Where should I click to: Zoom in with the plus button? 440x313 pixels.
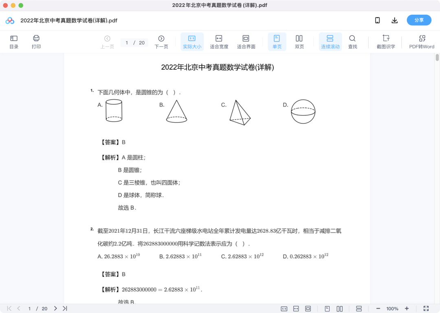[x=407, y=309]
